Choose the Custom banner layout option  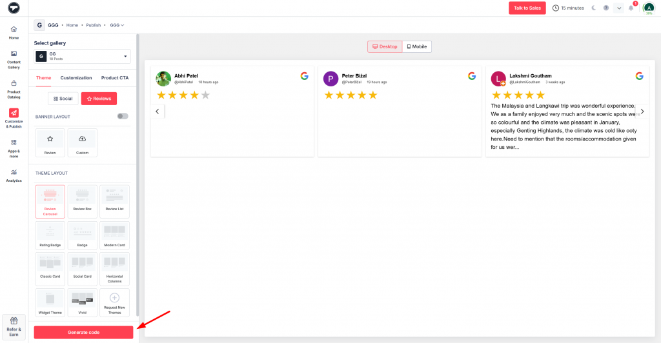pos(82,142)
